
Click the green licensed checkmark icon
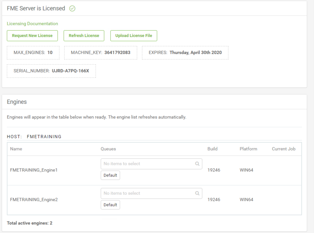point(72,9)
